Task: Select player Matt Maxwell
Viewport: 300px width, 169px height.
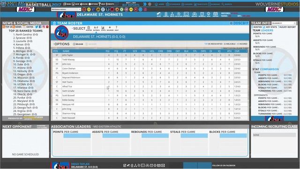Action: coord(69,118)
